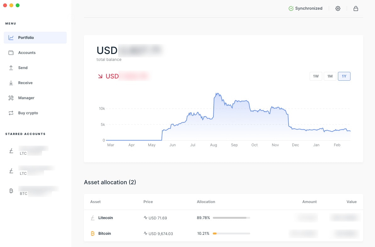
Task: Switch chart to 1M range
Action: click(330, 76)
